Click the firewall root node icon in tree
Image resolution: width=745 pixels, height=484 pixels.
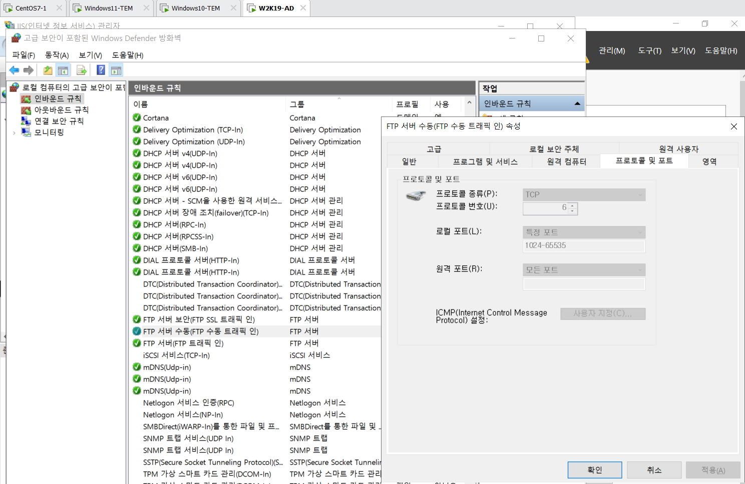point(15,87)
